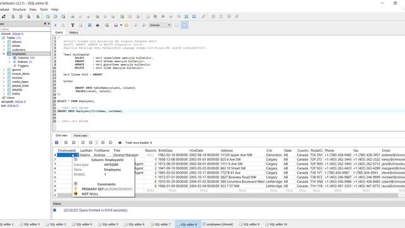The image size is (405, 228).
Task: Click the Export results blue arrows icon
Action: click(x=89, y=25)
